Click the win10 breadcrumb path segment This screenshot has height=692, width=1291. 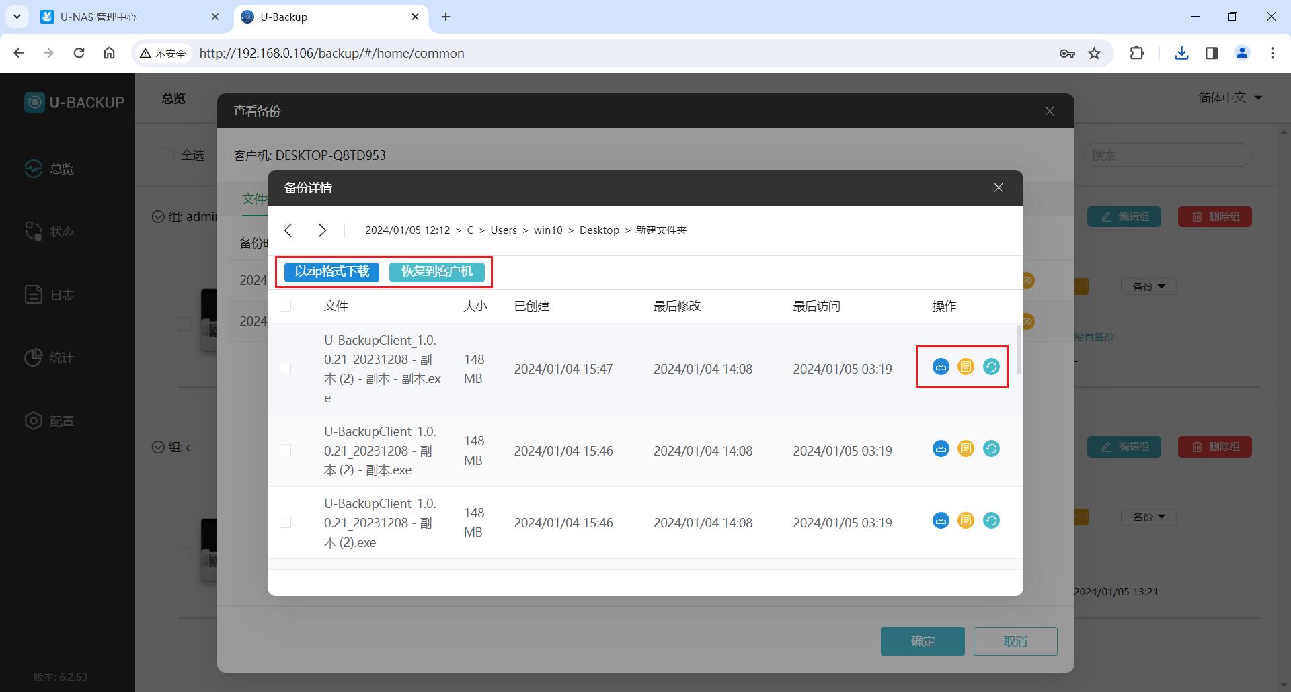pyautogui.click(x=547, y=230)
